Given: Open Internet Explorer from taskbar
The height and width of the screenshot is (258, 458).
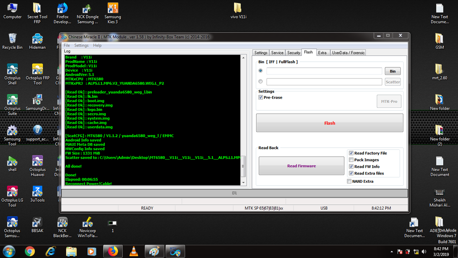Looking at the screenshot, I should click(50, 252).
